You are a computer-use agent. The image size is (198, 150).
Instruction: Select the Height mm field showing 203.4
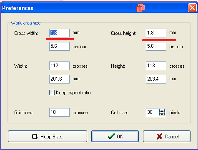coord(156,79)
